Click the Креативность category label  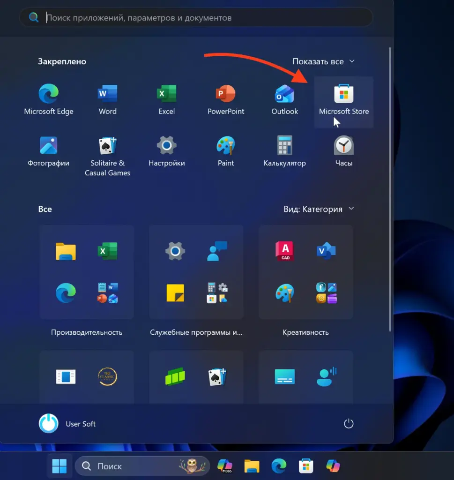coord(305,332)
